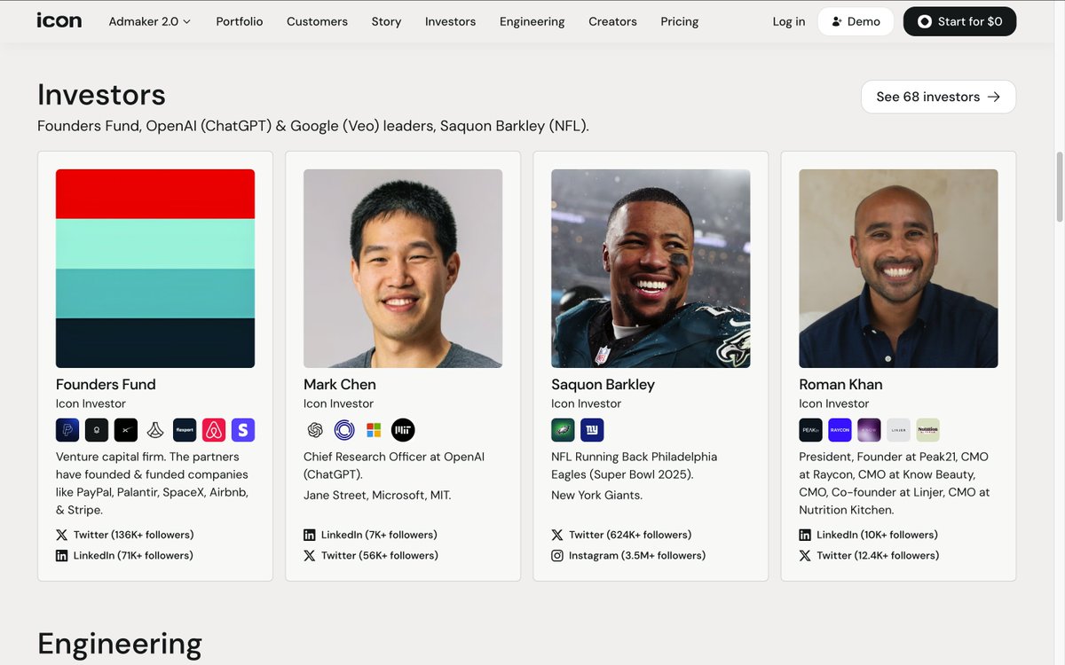Open the Story nav item
1065x665 pixels.
[386, 21]
